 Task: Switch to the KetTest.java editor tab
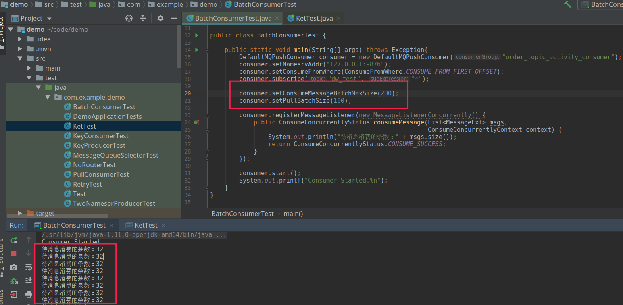click(x=314, y=18)
